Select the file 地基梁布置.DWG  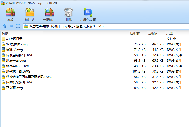point(18,66)
